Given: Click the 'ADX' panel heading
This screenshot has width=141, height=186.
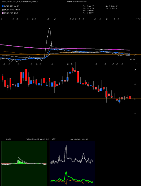Looking at the screenshot, I should 54,139.
